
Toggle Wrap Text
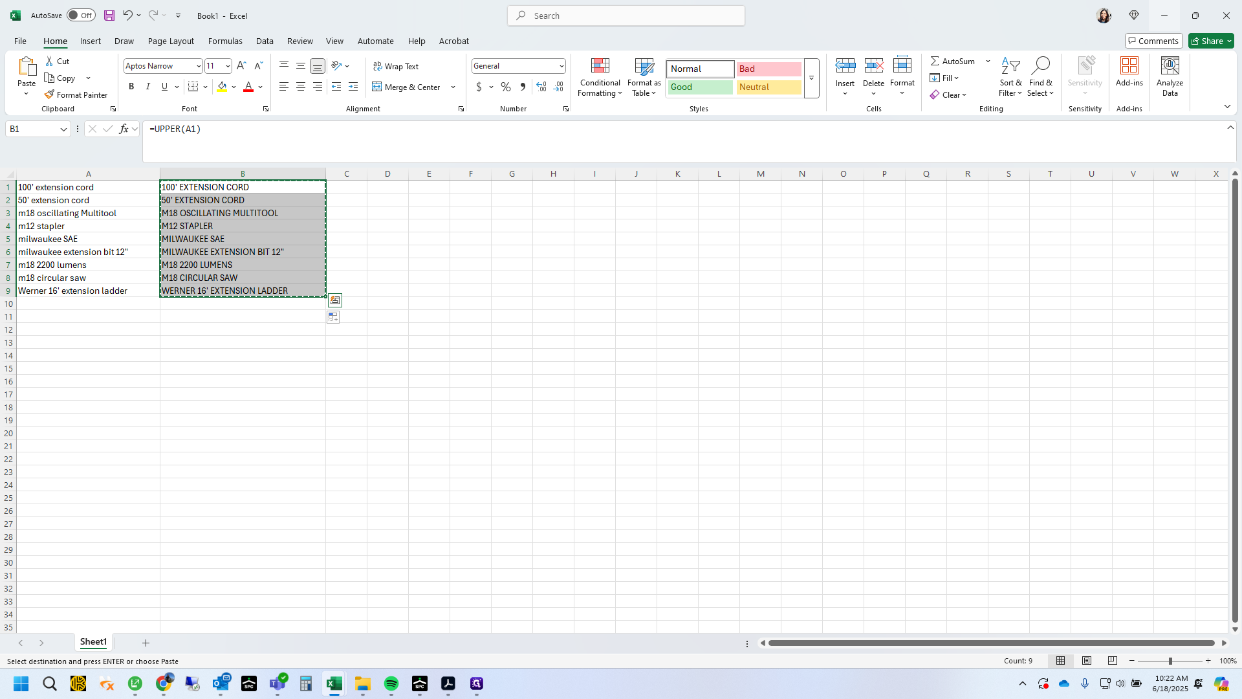pyautogui.click(x=396, y=66)
